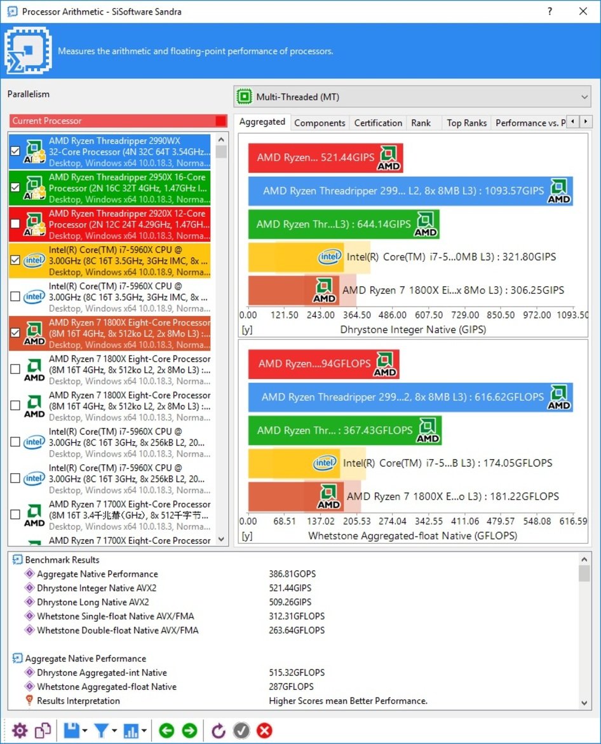Click the processor list scrollbar thumb
The width and height of the screenshot is (601, 744).
click(221, 151)
